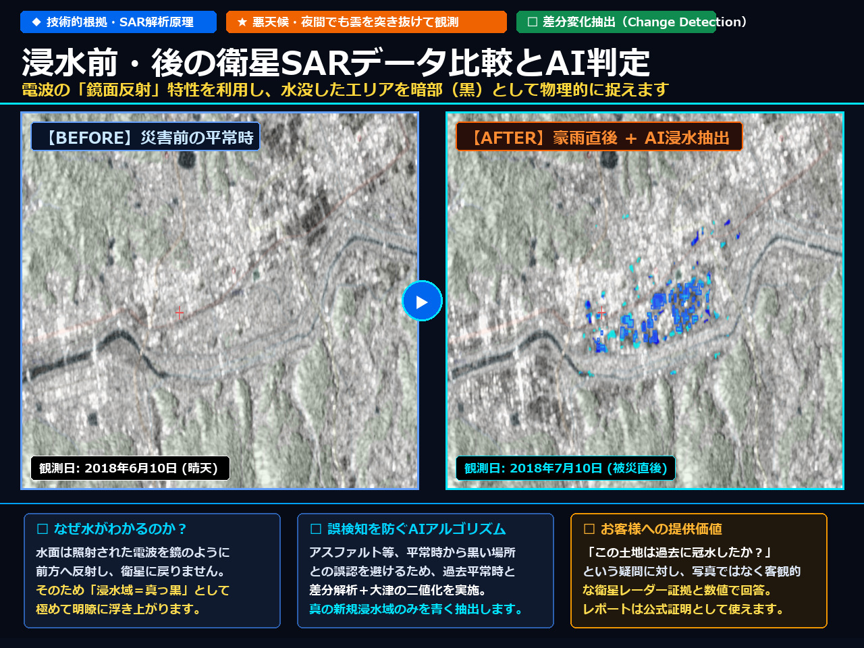The width and height of the screenshot is (864, 648).
Task: Select the 技術的根拠・SAR解析原理 tag
Action: (x=118, y=22)
